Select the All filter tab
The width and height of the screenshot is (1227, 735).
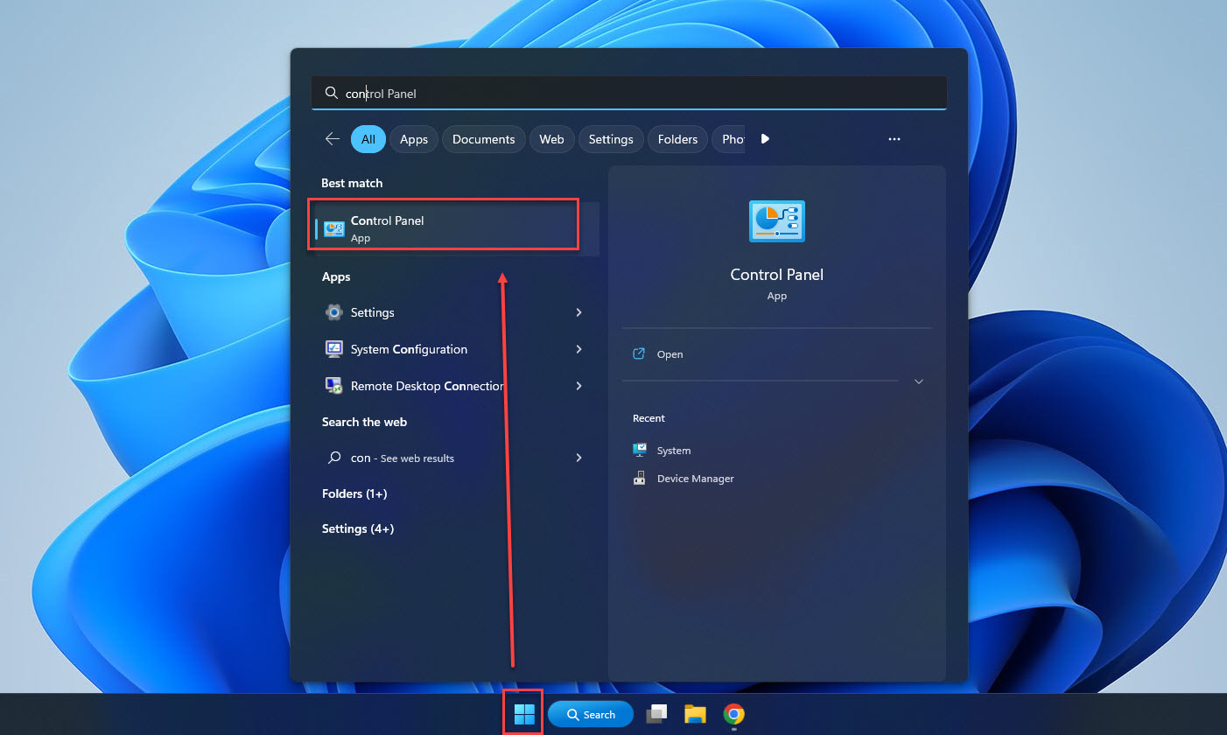tap(368, 139)
